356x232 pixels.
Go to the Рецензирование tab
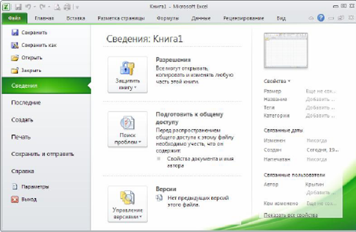(x=243, y=18)
